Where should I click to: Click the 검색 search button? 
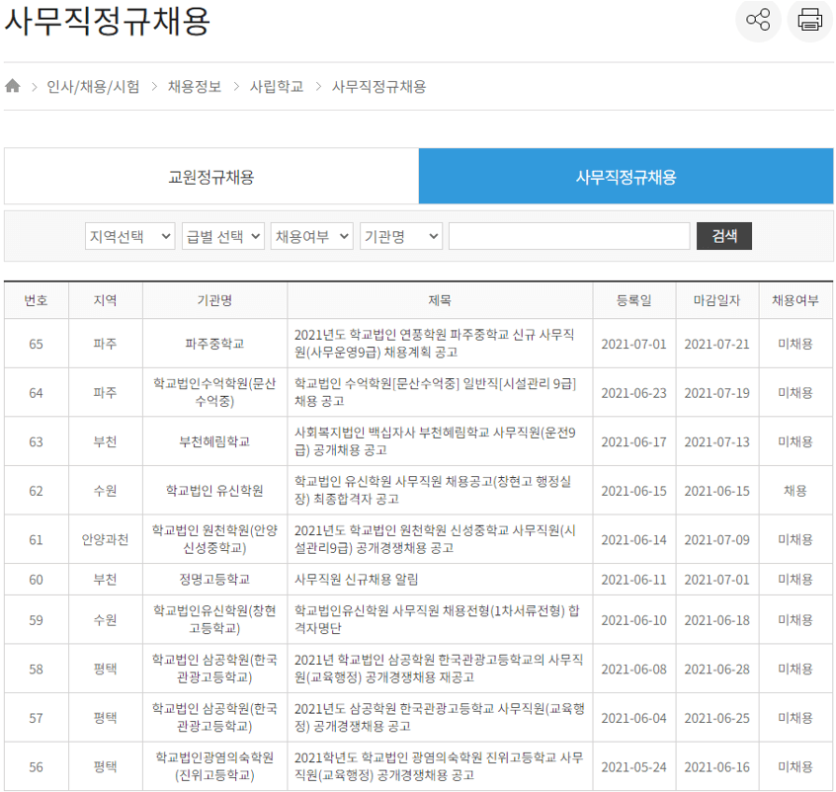pyautogui.click(x=723, y=235)
